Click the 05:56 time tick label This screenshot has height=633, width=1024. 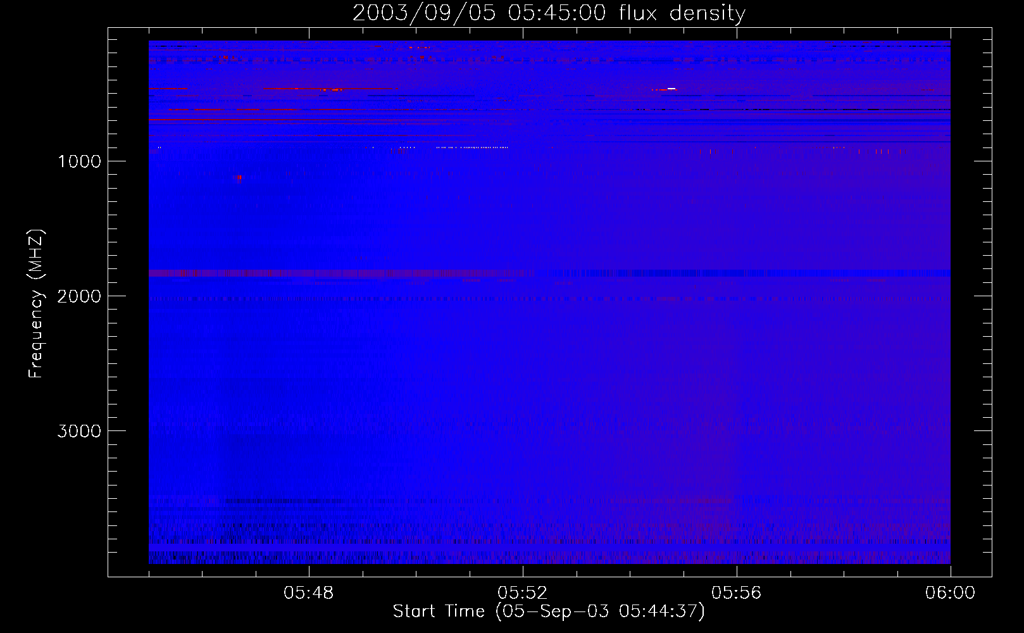coord(737,593)
